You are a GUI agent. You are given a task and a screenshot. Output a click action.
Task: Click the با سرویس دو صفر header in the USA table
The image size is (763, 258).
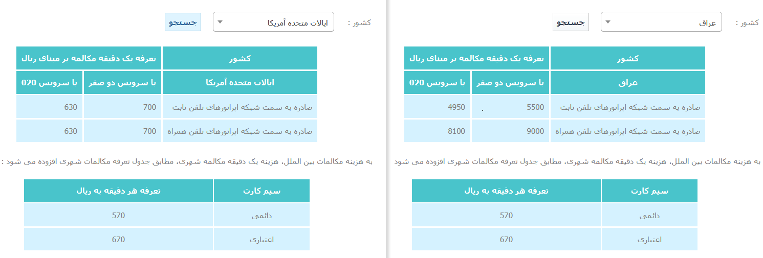[x=123, y=83]
